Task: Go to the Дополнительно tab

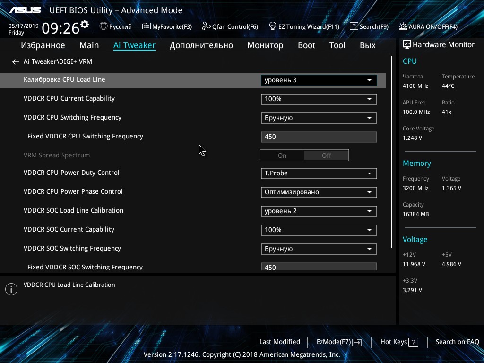Action: click(x=201, y=45)
